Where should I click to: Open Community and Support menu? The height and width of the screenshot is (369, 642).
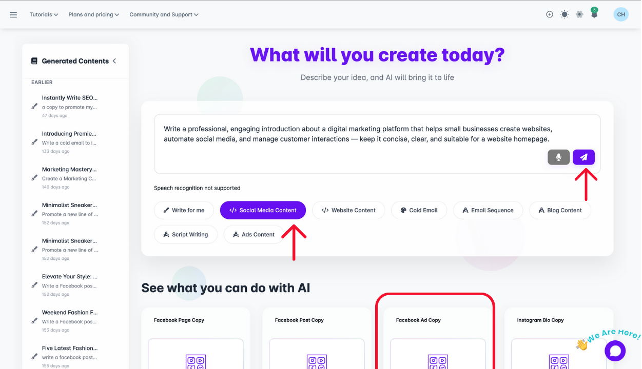tap(164, 15)
